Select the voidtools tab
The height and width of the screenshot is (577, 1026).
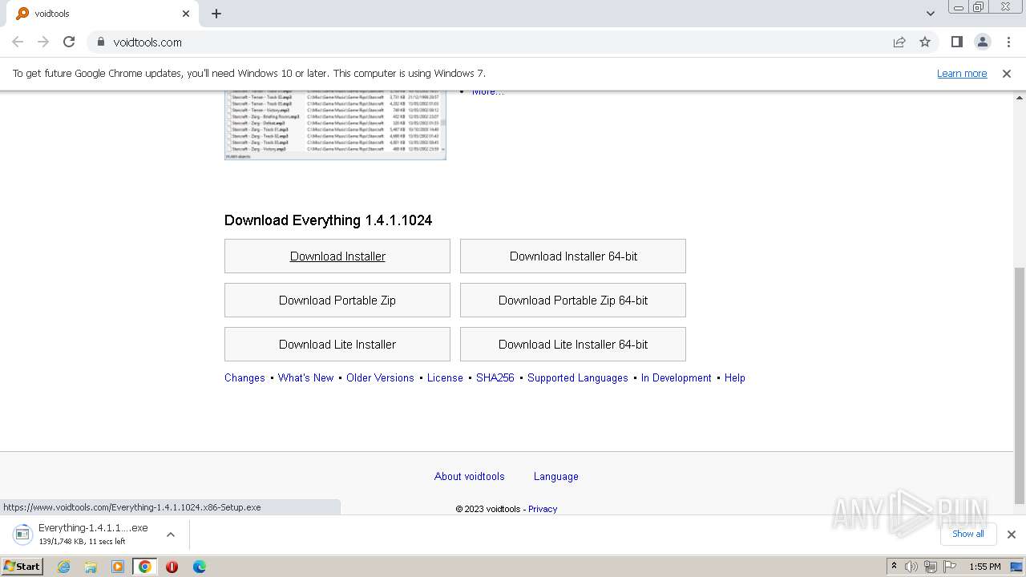tap(103, 14)
